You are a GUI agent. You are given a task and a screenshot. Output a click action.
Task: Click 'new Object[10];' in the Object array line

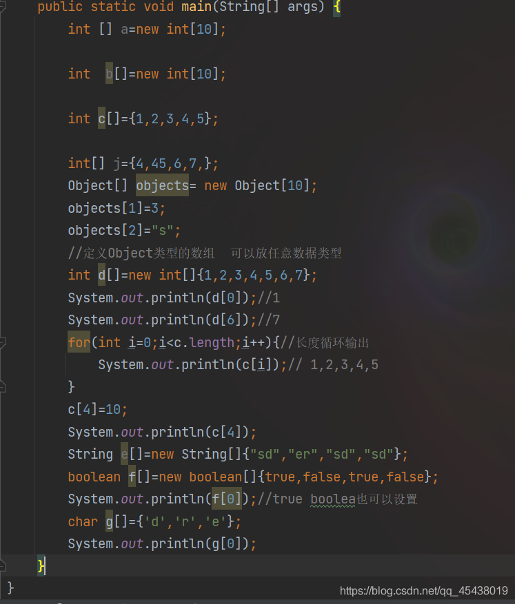(x=261, y=186)
